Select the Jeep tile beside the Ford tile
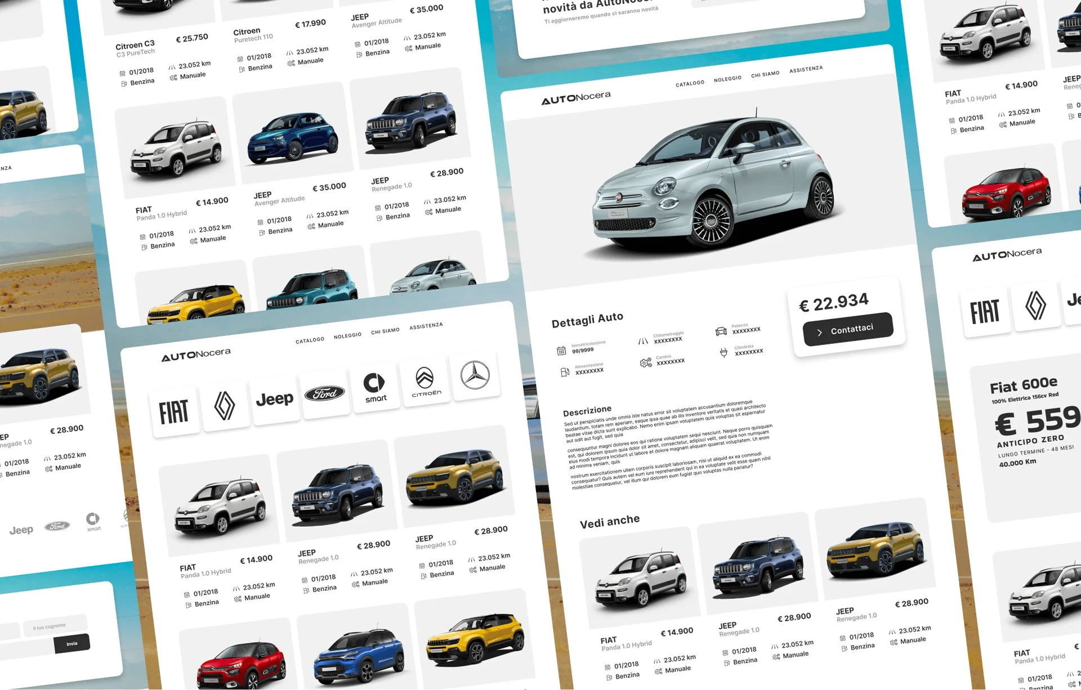1081x690 pixels. pos(275,400)
